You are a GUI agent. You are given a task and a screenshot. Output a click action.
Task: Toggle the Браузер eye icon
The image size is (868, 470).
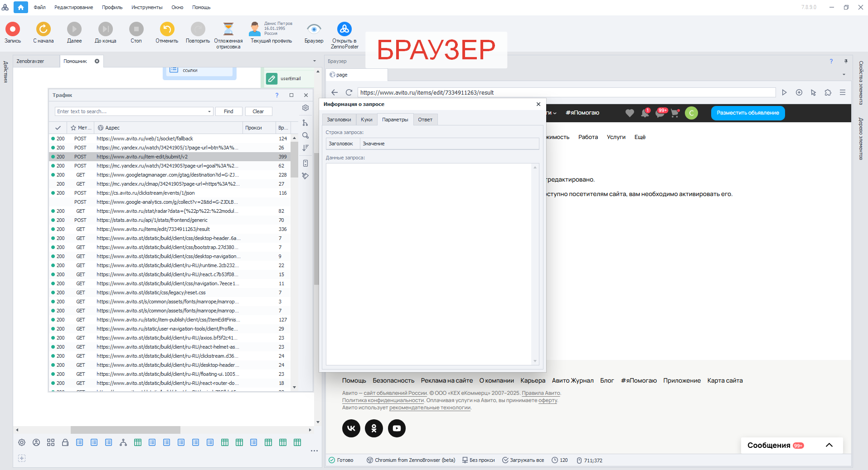pyautogui.click(x=314, y=29)
